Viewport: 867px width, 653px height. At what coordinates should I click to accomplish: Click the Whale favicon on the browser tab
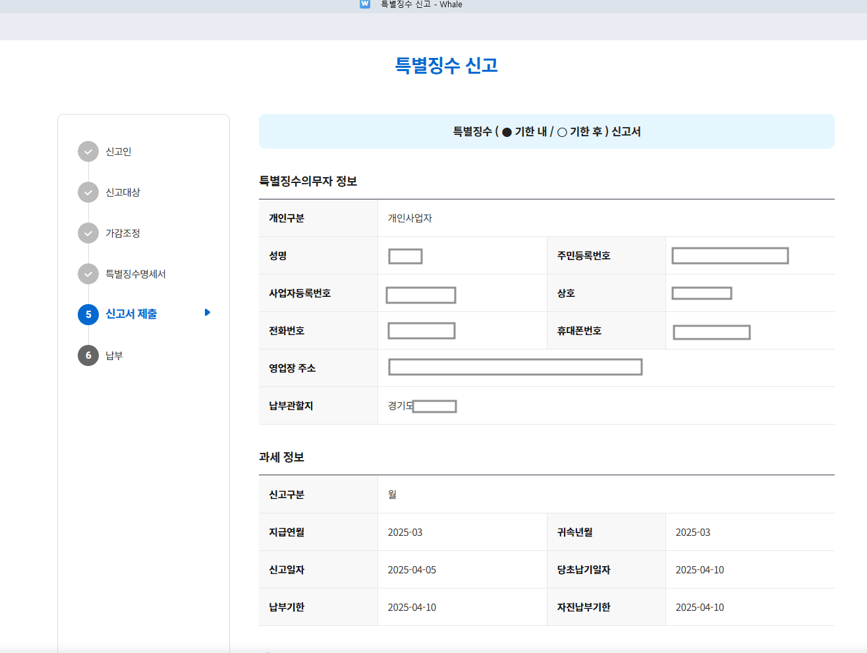click(x=365, y=4)
